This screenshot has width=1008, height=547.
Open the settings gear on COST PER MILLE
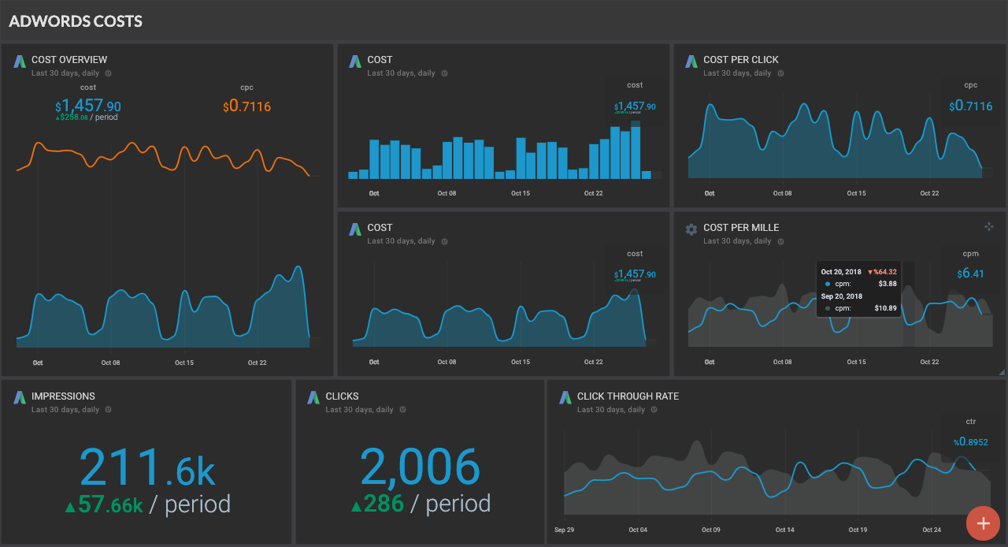[691, 229]
